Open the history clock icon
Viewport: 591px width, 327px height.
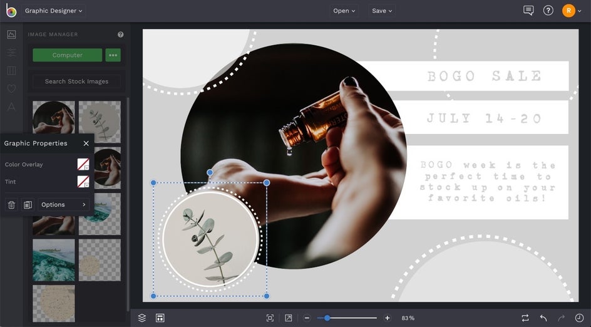click(579, 318)
